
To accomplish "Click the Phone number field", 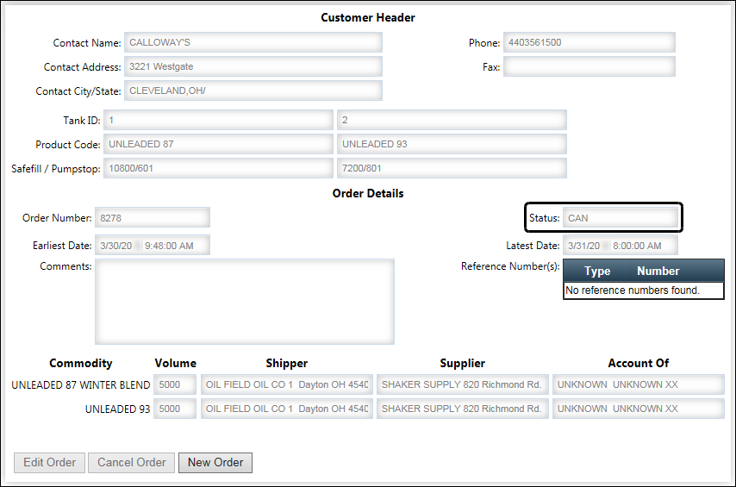I will click(589, 42).
